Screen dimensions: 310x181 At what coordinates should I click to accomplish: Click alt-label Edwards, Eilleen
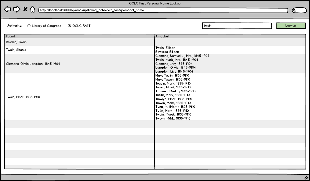point(167,52)
